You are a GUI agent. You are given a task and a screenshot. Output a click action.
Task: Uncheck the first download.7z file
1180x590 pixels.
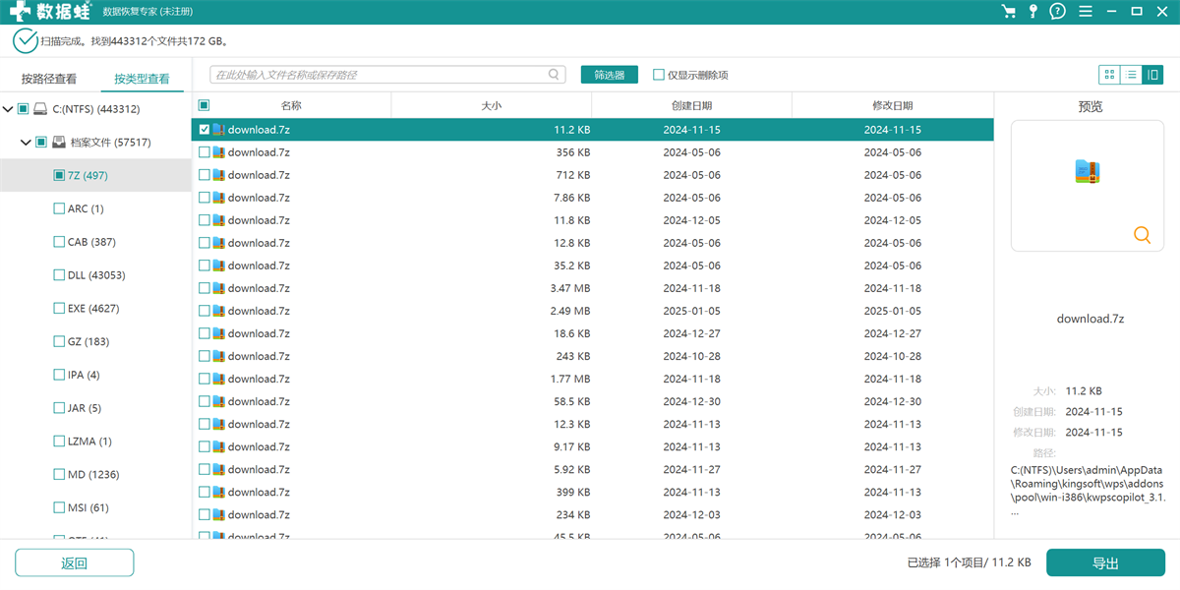click(x=205, y=130)
